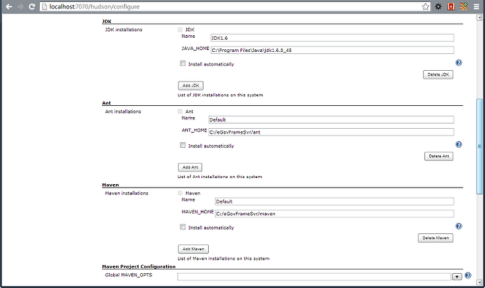
Task: Click the page icon in the address bar
Action: point(44,7)
